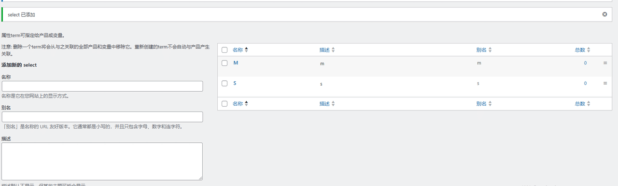Tick the checkbox for term M
618x186 pixels.
225,63
